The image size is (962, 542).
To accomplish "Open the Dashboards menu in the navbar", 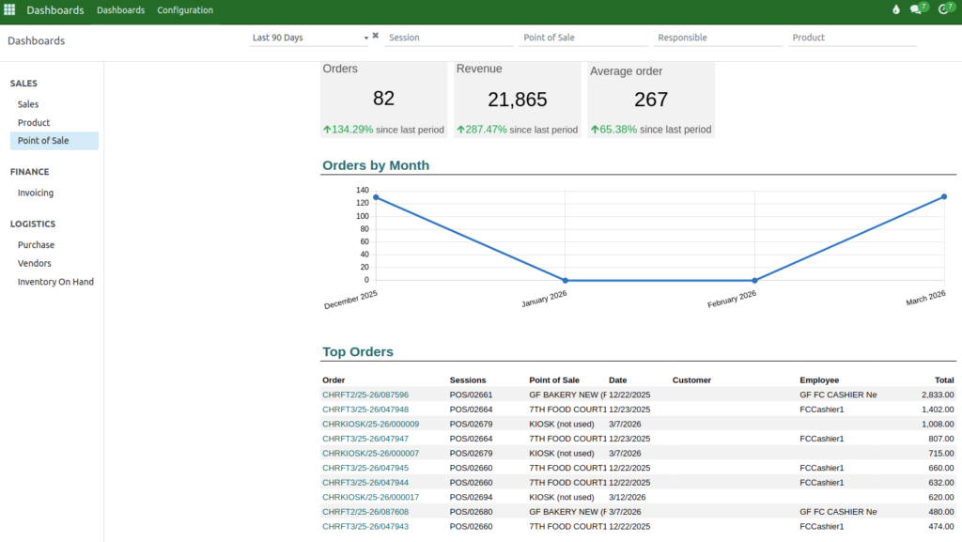I will (x=121, y=10).
